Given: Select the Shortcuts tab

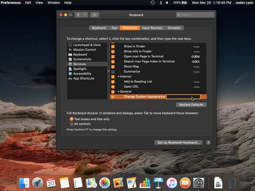Looking at the screenshot, I should click(x=130, y=28).
